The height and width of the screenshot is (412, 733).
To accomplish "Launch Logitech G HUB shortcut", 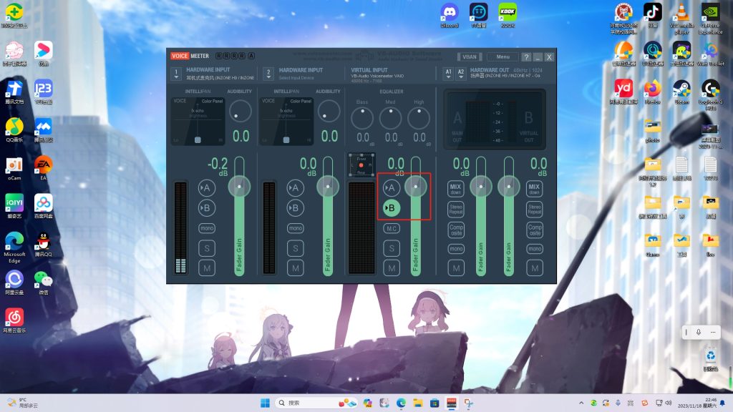I will 711,94.
